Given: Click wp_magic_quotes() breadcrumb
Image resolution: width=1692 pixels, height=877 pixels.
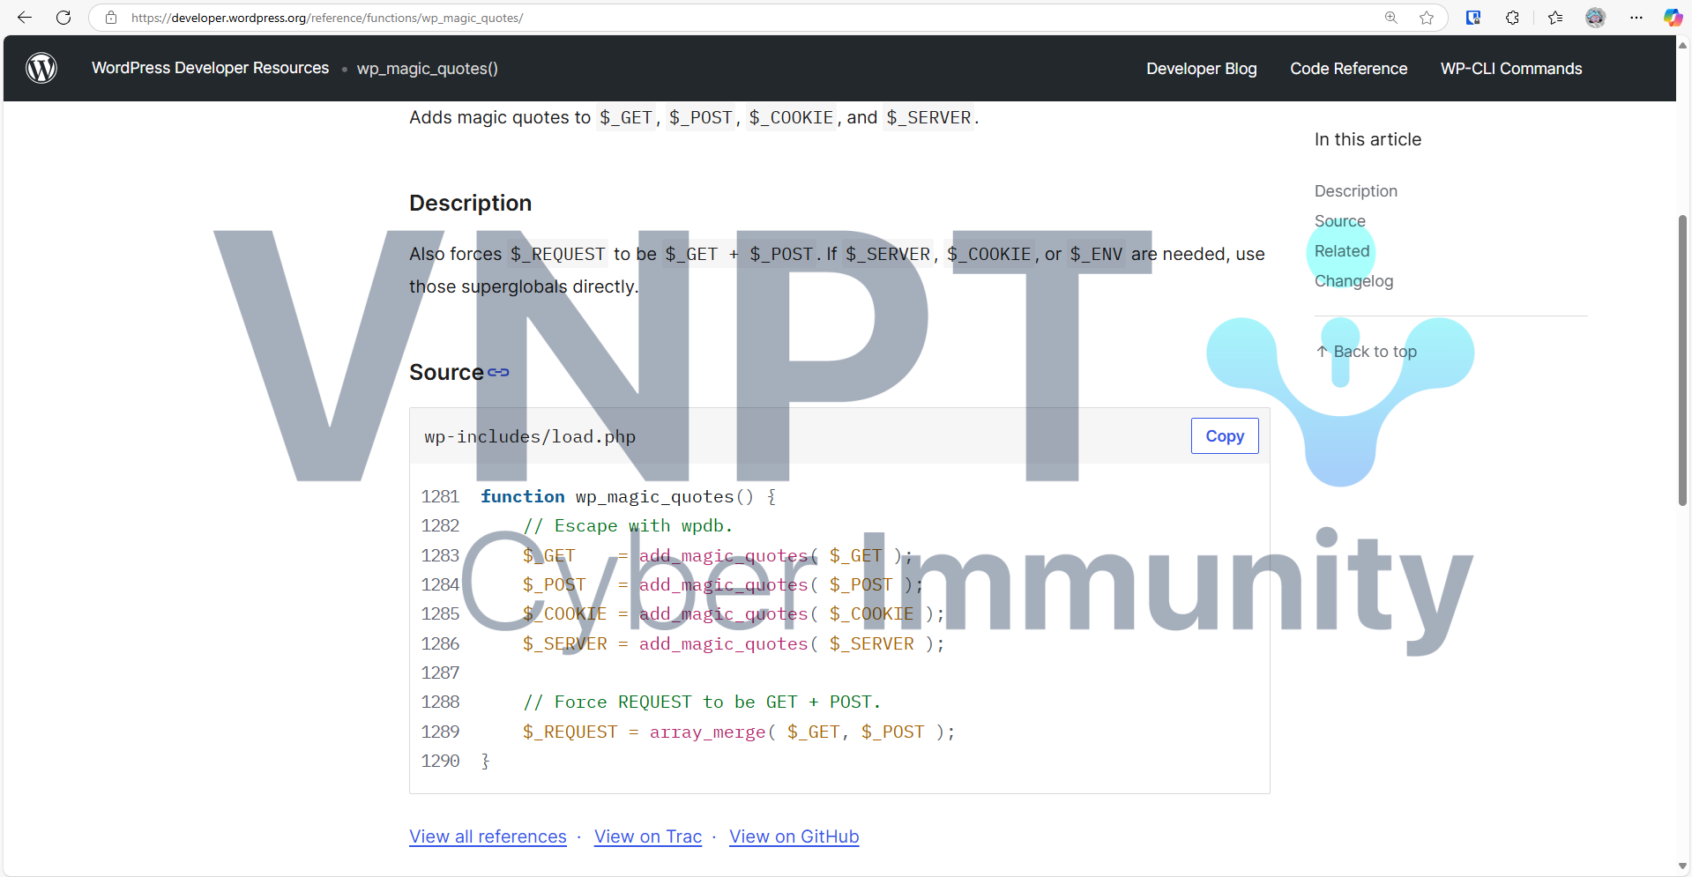Looking at the screenshot, I should tap(428, 69).
